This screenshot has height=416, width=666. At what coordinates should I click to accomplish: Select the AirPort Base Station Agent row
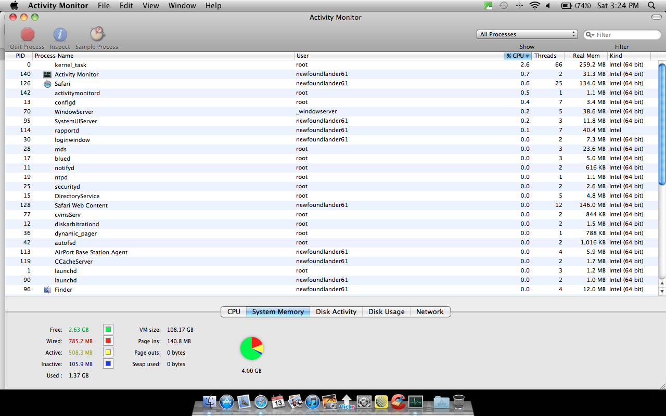[332, 252]
